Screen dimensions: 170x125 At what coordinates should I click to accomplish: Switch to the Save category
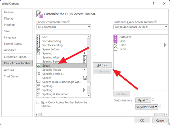click(7, 31)
